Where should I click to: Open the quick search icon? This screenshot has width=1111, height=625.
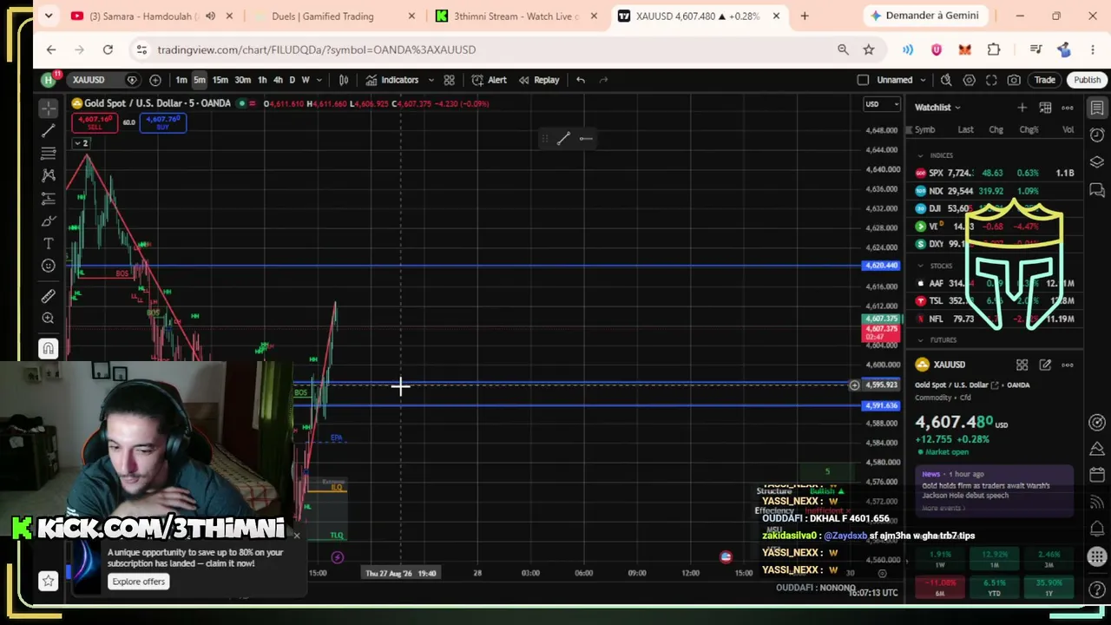[x=946, y=80]
